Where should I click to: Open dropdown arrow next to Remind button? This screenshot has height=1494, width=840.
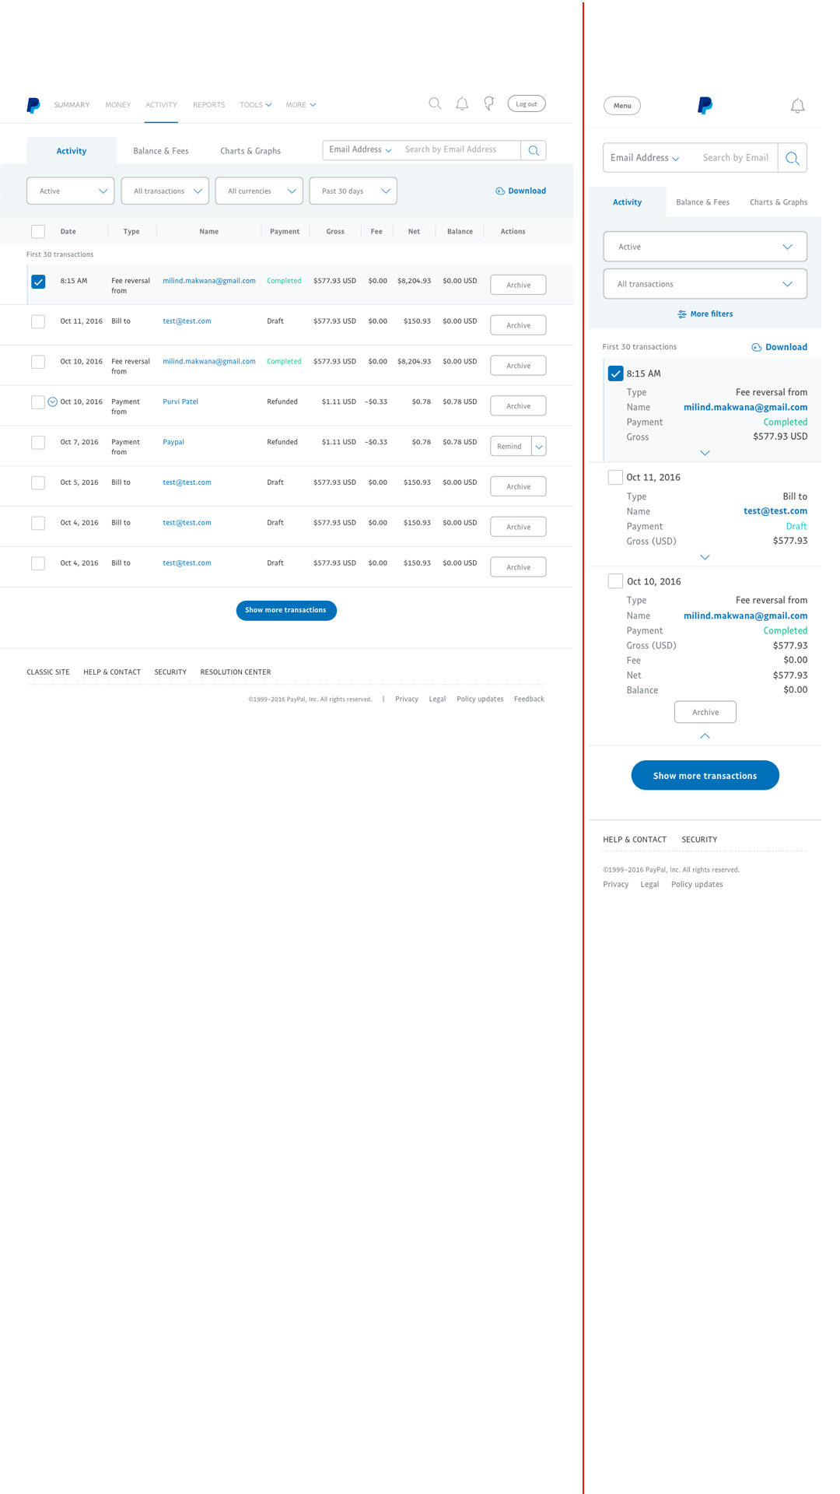[x=539, y=447]
